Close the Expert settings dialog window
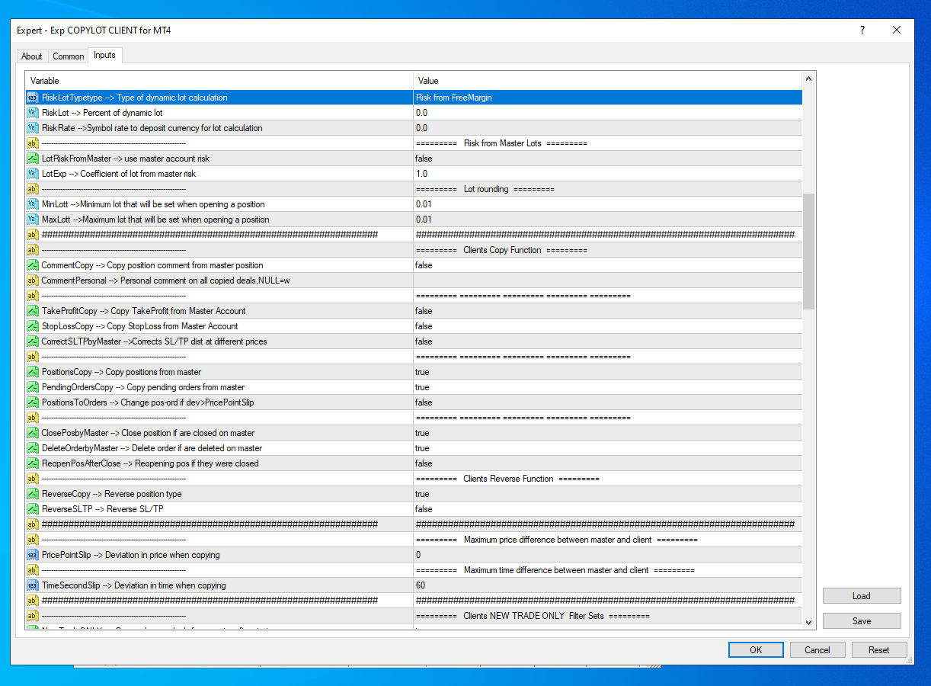931x686 pixels. pos(897,30)
